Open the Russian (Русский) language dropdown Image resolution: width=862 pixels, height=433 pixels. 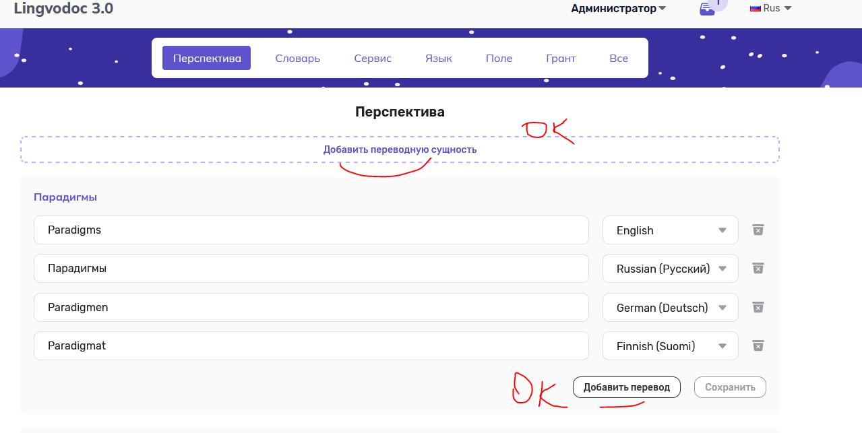(670, 268)
